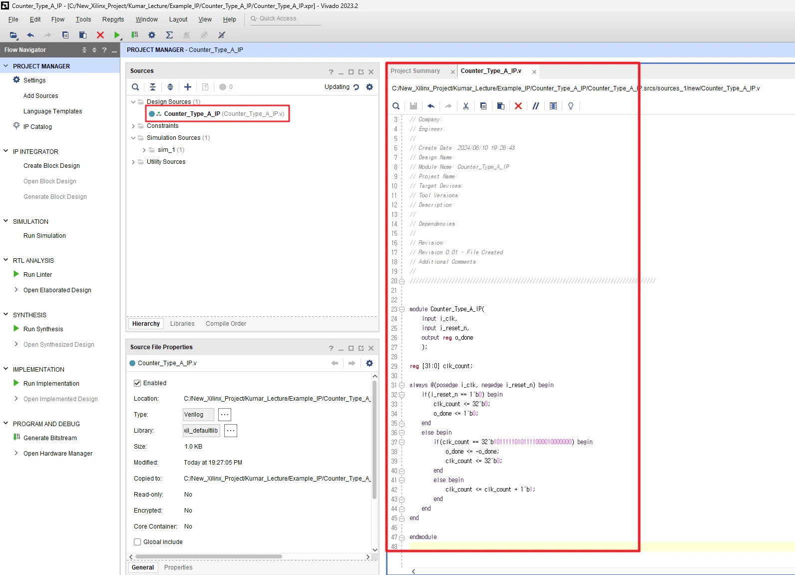Toggle the Enabled checkbox
This screenshot has height=575, width=795.
[x=137, y=383]
